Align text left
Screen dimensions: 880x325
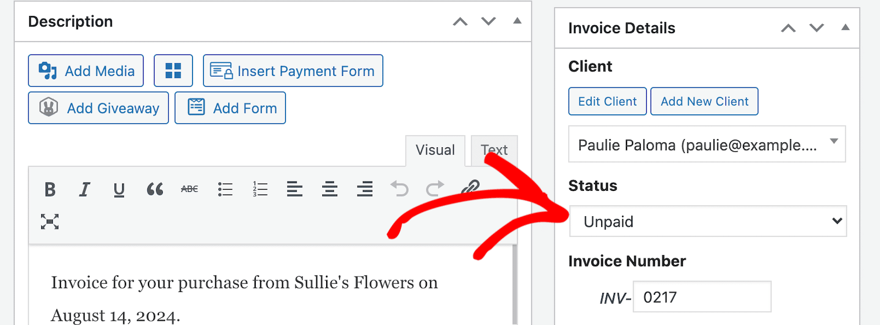point(294,189)
